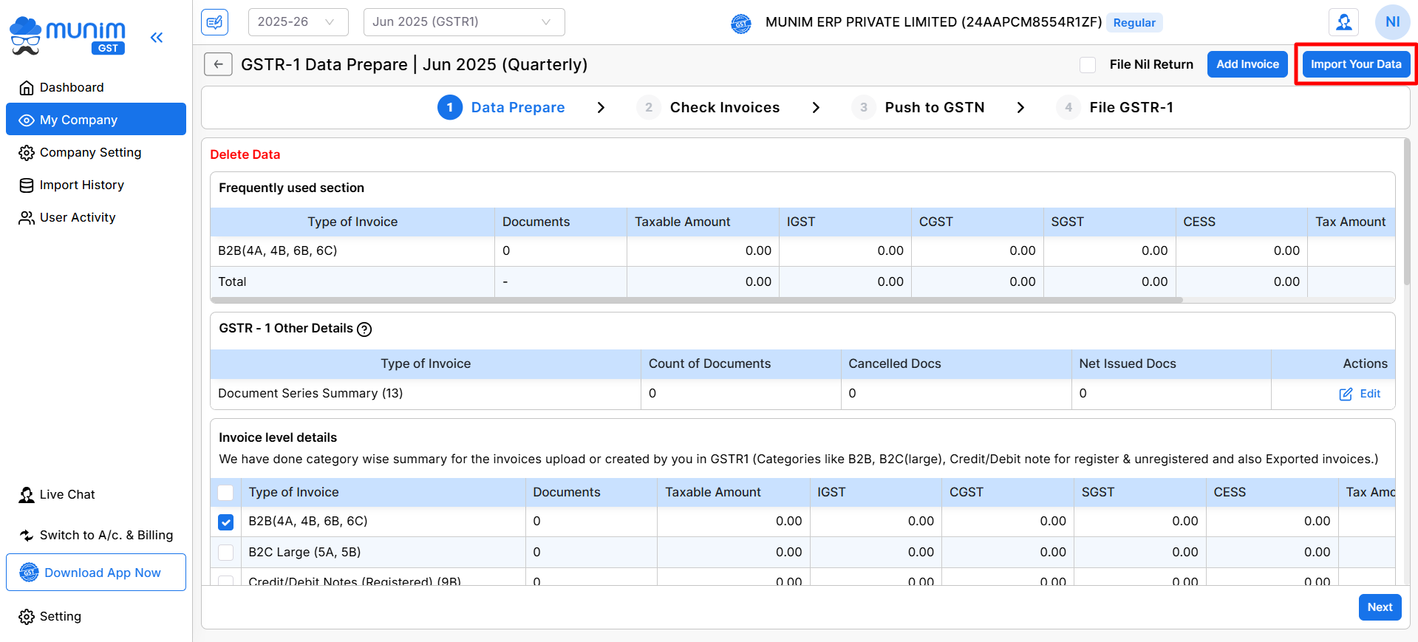
Task: Open the Dashboard menu item
Action: (96, 88)
